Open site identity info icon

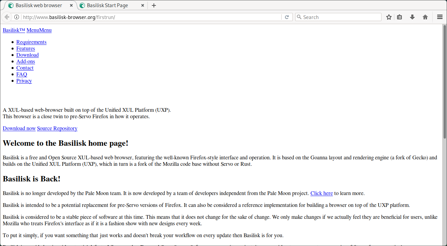point(16,17)
